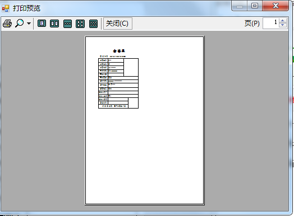Select the three-page layout view
The width and height of the screenshot is (294, 216).
(x=67, y=24)
